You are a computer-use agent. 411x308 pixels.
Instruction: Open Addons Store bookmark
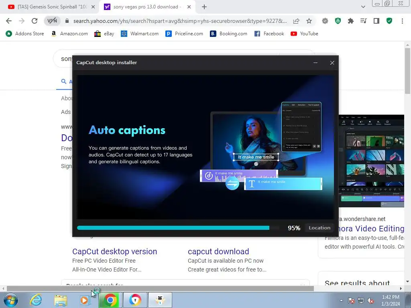coord(24,34)
